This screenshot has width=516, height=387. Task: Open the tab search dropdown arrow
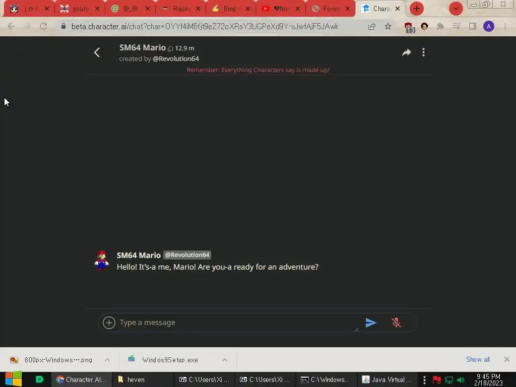tap(456, 9)
